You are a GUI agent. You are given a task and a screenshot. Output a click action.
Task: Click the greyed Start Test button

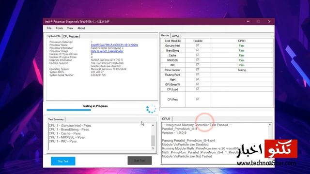(139, 160)
